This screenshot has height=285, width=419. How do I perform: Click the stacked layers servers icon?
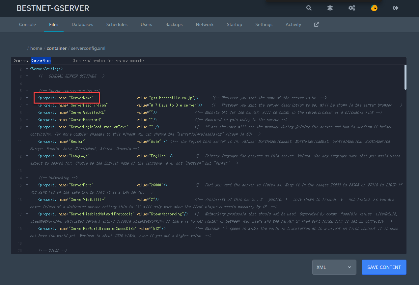330,8
